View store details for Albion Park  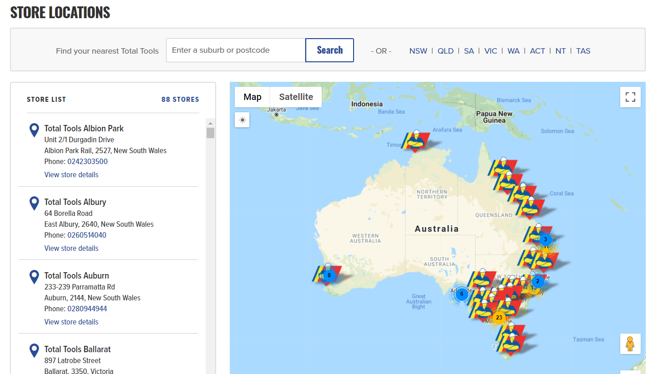71,175
